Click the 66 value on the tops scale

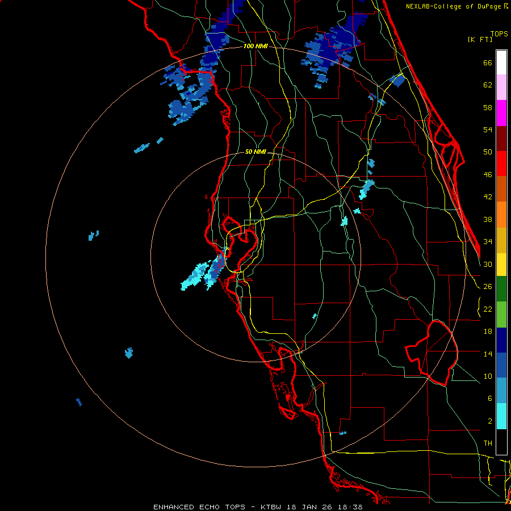(488, 63)
